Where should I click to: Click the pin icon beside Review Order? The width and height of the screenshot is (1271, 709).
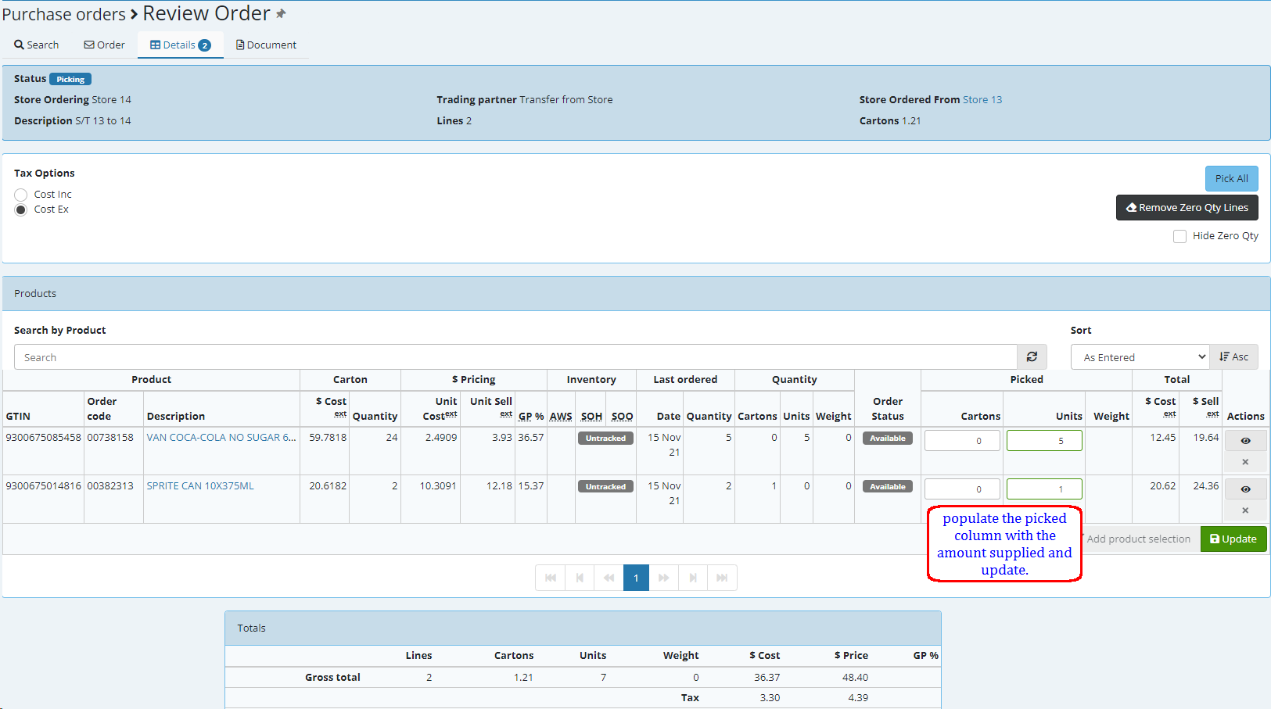pos(281,14)
